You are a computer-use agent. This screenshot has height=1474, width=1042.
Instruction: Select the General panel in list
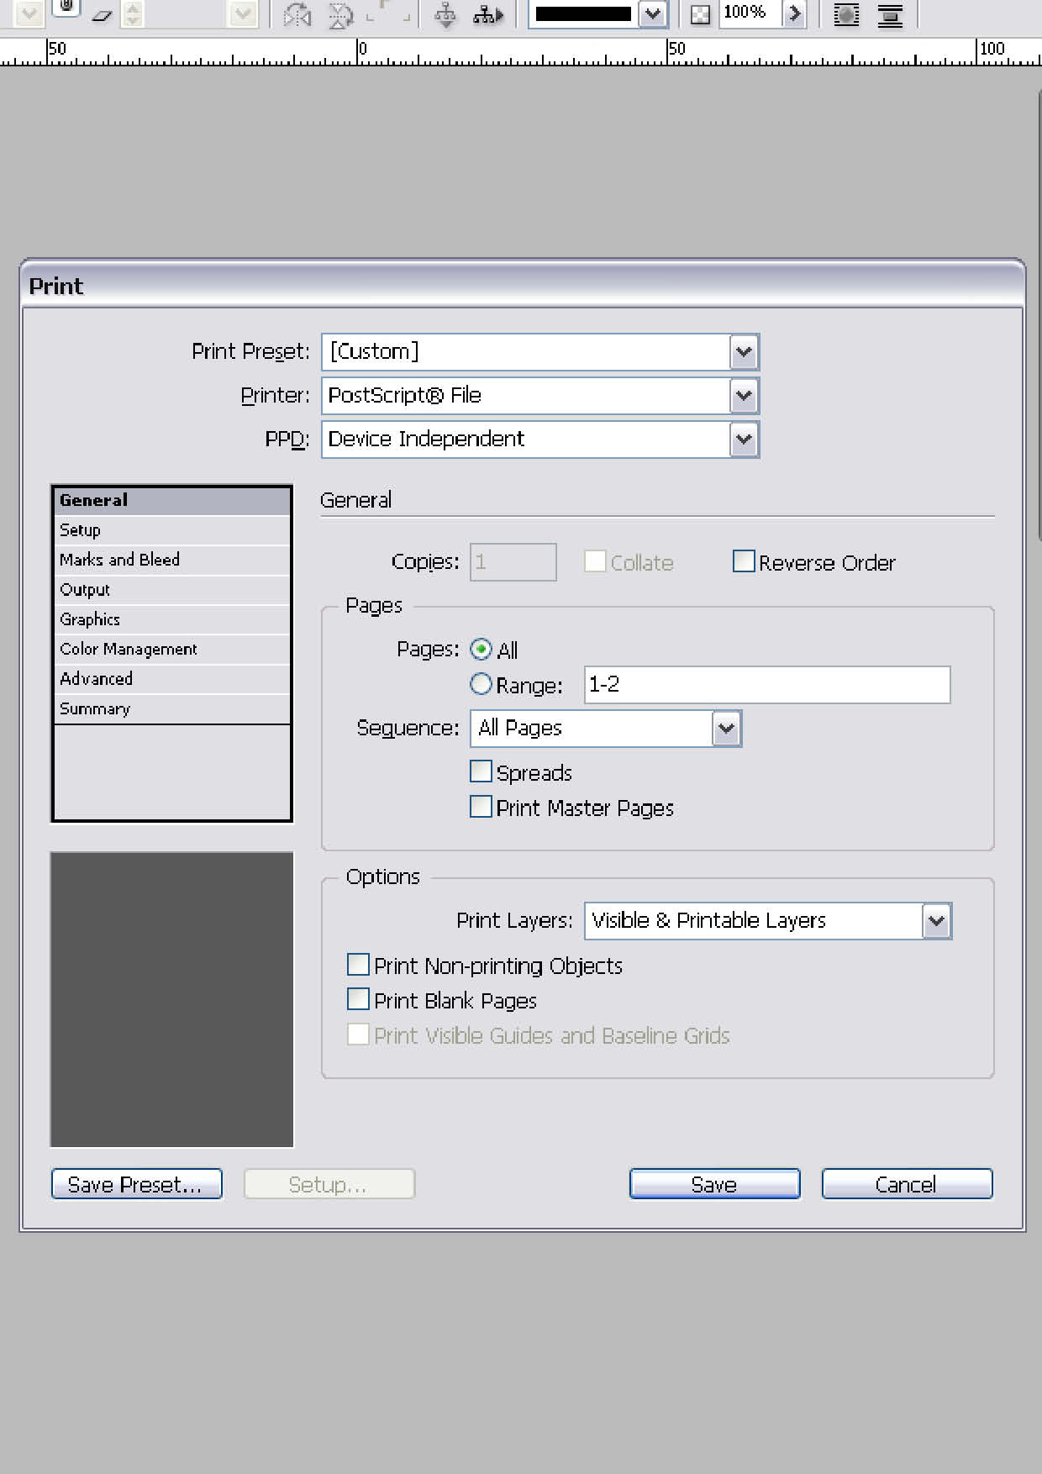172,500
